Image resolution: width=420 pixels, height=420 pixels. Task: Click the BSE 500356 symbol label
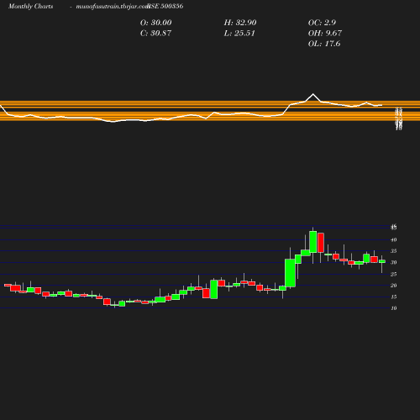click(x=165, y=6)
